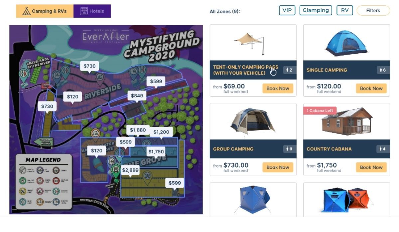Select the $849 price marker on the map
The image size is (399, 232).
(137, 96)
